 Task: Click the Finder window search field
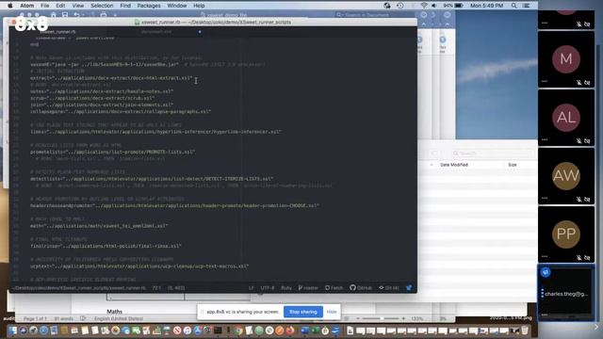493,153
